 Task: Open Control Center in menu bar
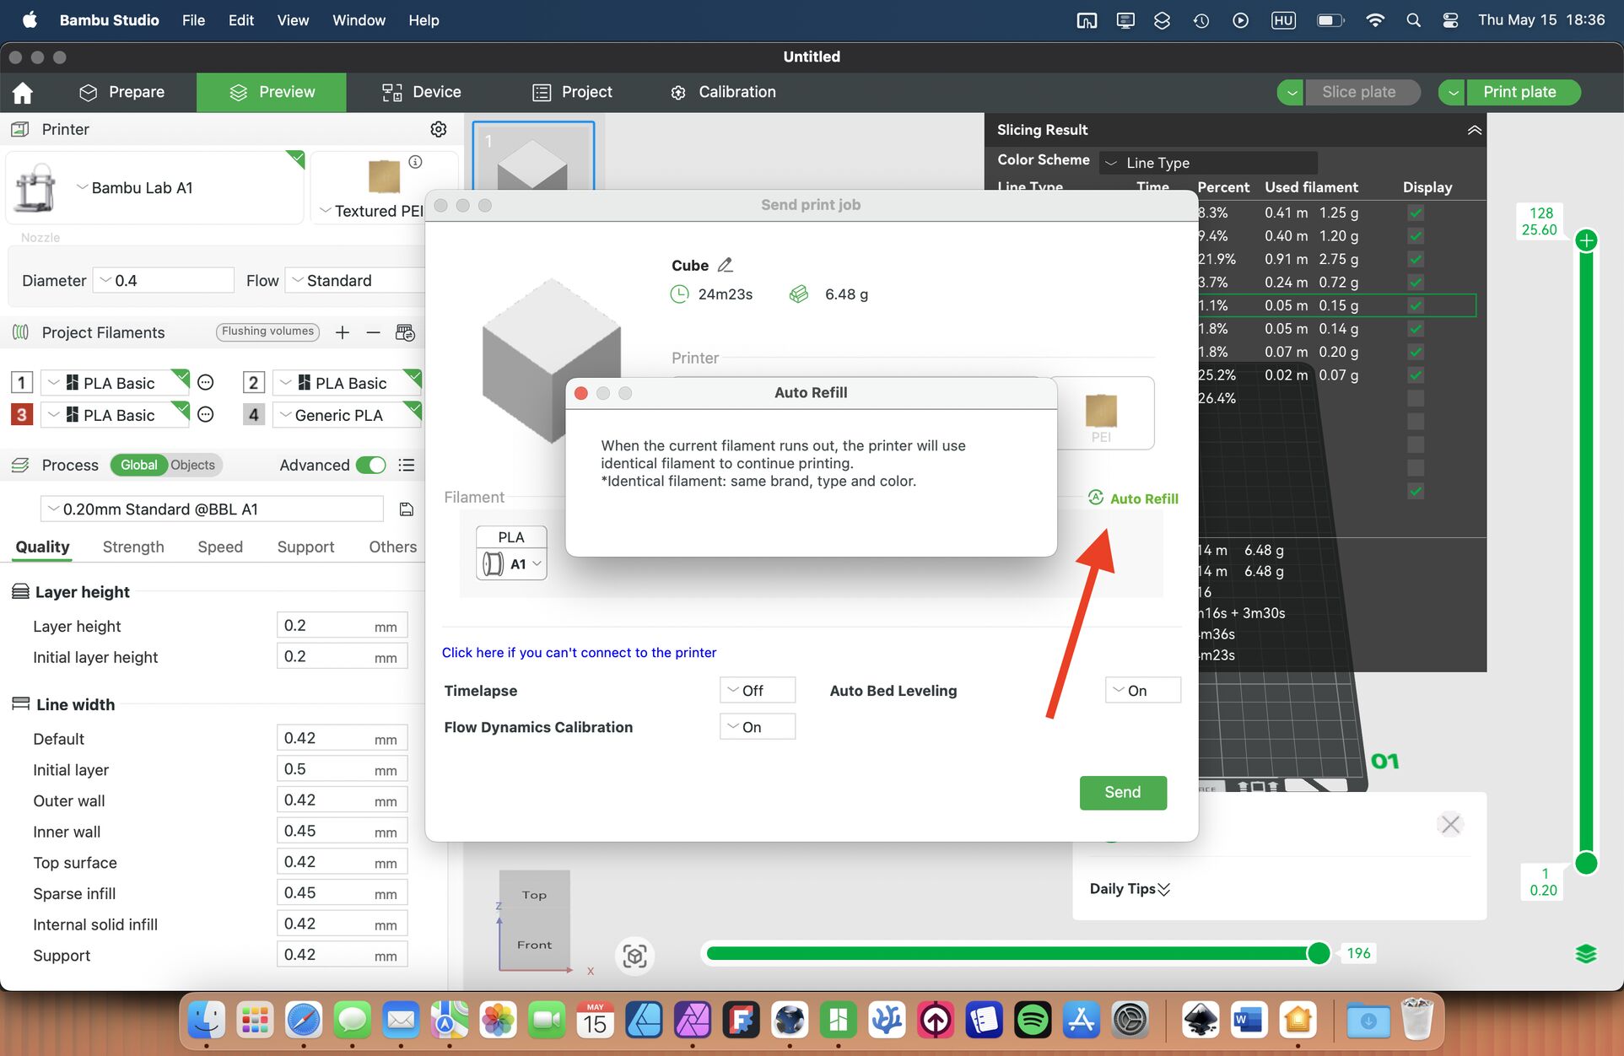[1450, 20]
